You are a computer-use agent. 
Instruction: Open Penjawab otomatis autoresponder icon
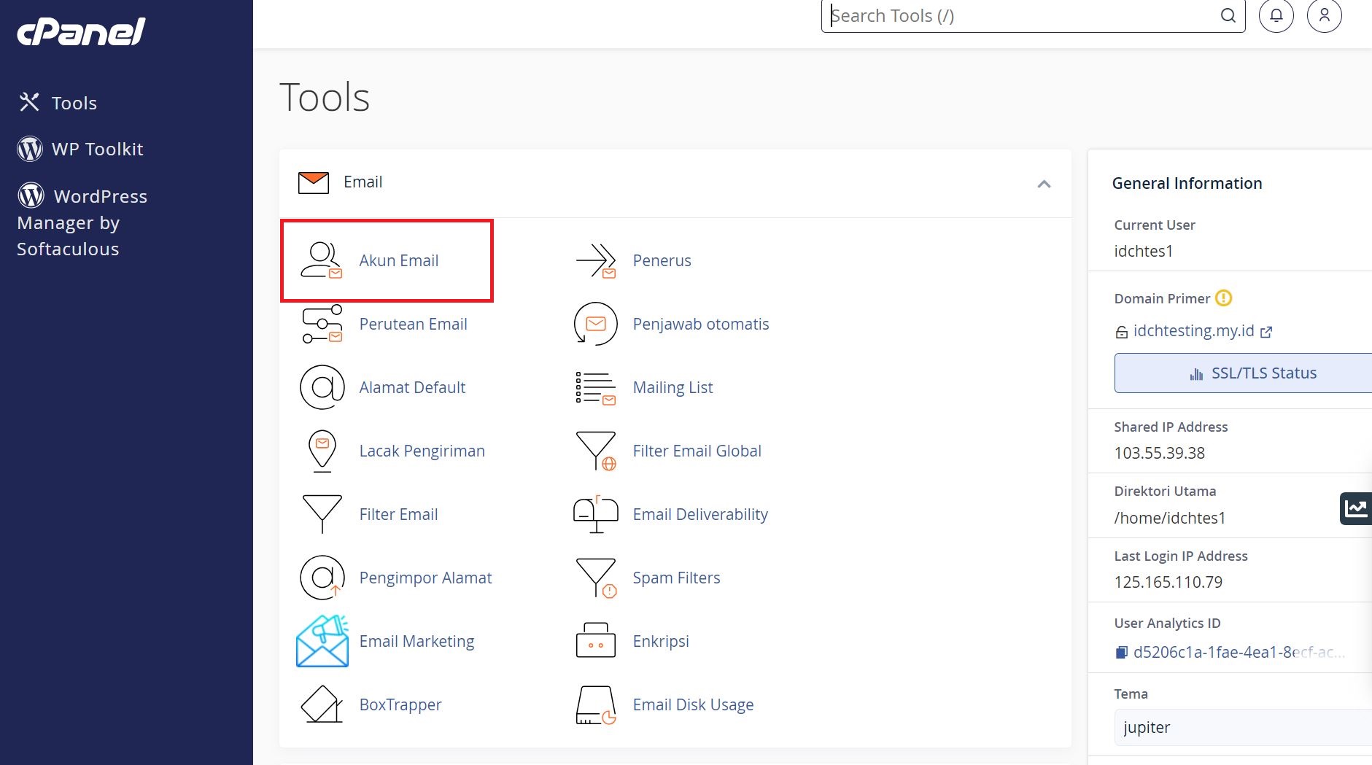[596, 324]
